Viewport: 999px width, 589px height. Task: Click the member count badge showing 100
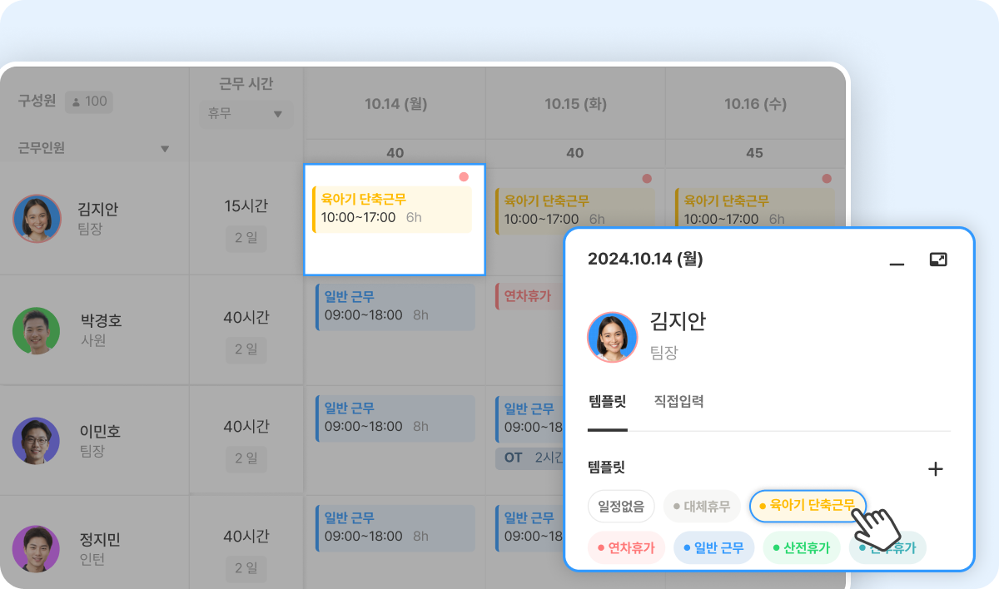[89, 101]
